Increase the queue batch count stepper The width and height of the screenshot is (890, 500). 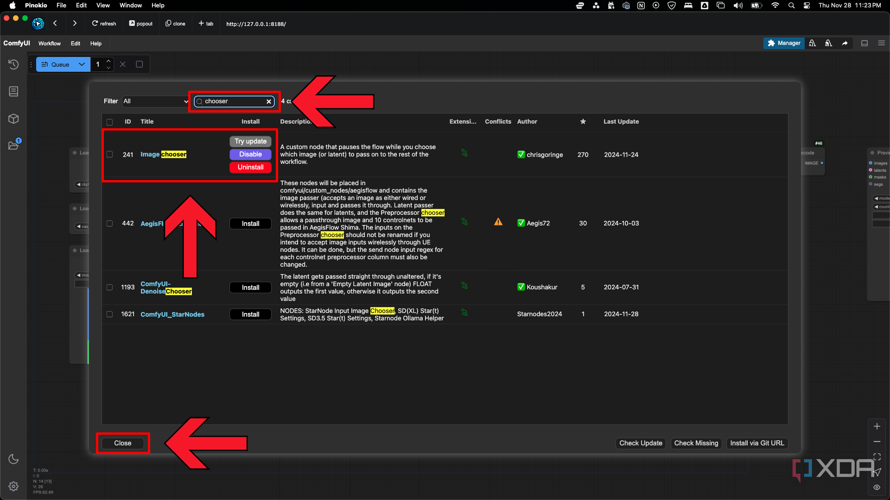[x=108, y=61]
